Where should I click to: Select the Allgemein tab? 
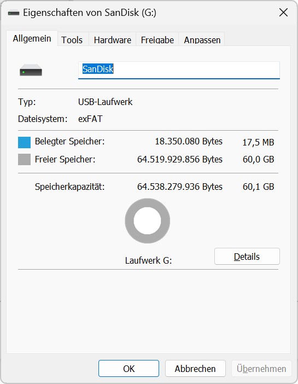point(32,38)
